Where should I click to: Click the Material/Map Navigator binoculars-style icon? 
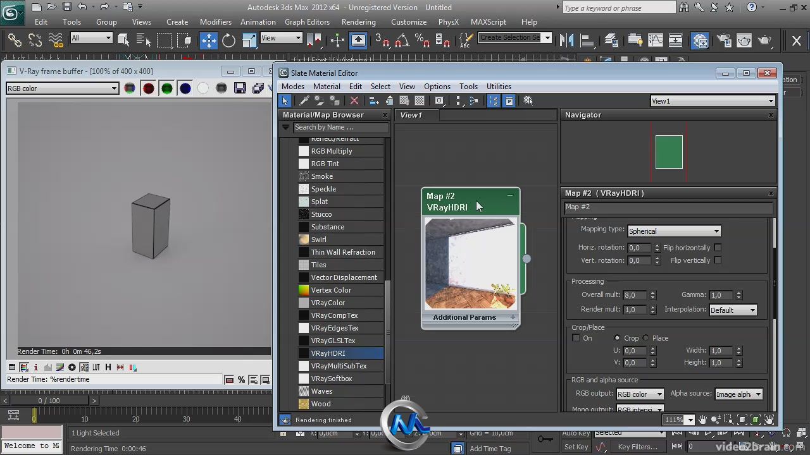pyautogui.click(x=528, y=101)
